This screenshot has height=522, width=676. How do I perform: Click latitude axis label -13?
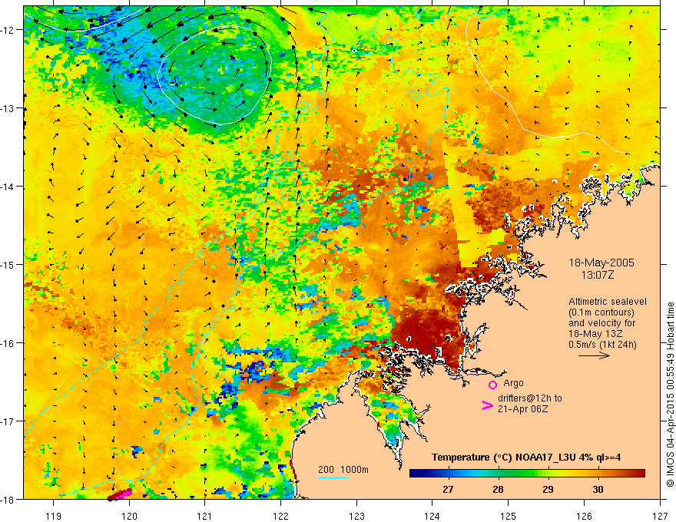click(8, 108)
